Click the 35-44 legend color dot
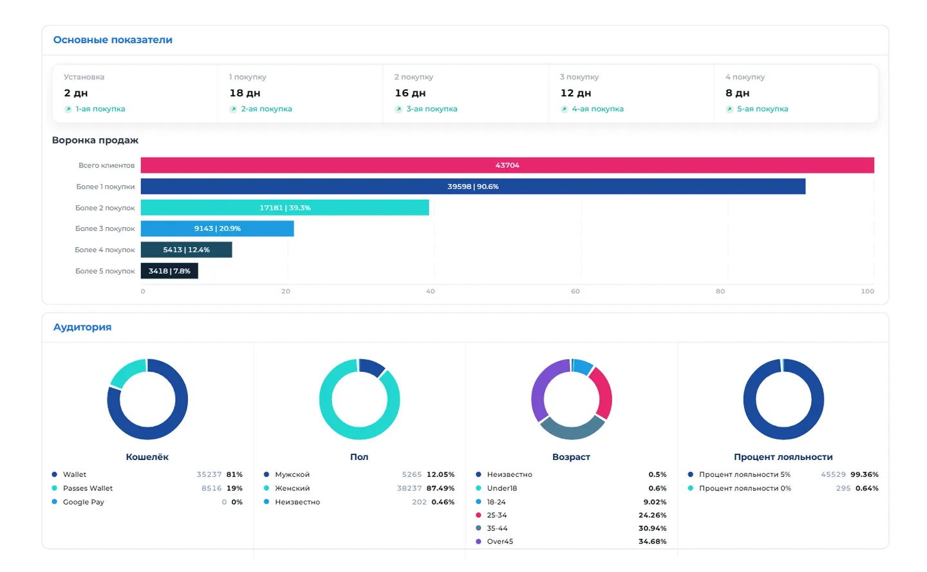The width and height of the screenshot is (927, 572). coord(478,528)
